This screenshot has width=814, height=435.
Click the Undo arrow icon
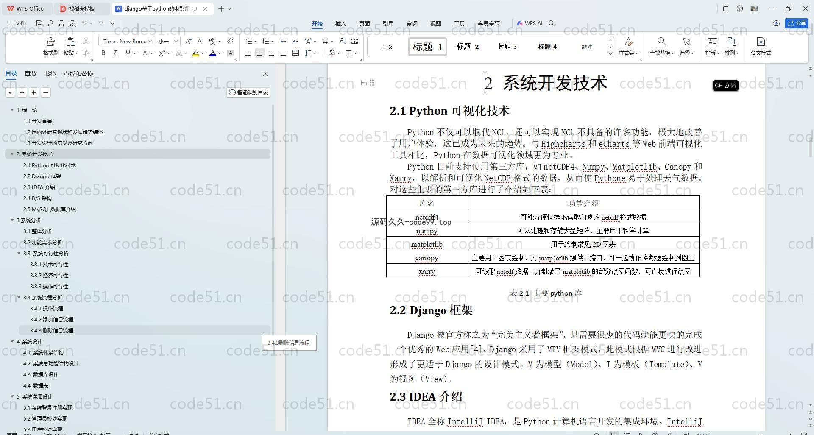tap(84, 23)
